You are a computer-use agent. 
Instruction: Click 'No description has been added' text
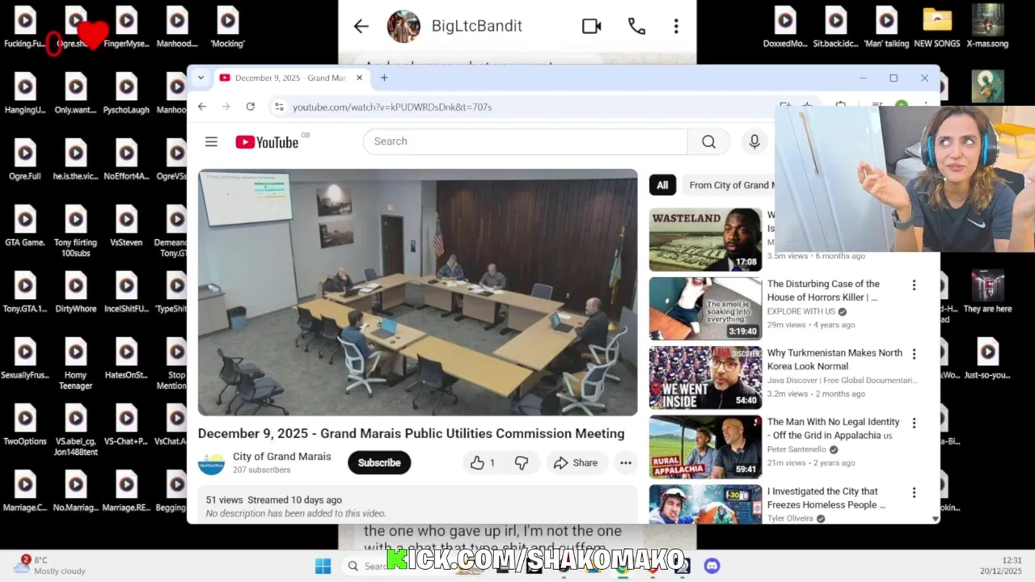[x=296, y=513]
